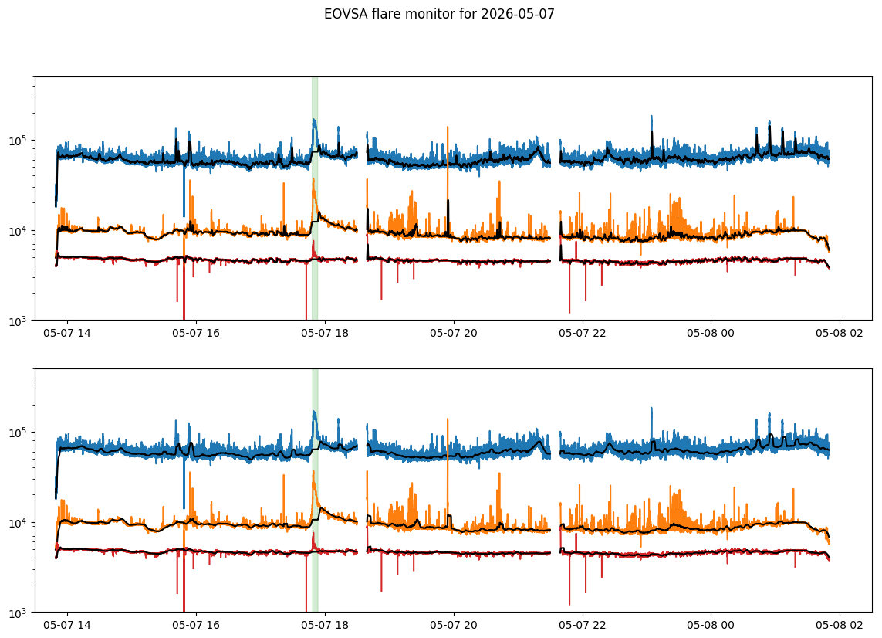Click the green flare band in top plot
This screenshot has height=638, width=882.
(315, 199)
